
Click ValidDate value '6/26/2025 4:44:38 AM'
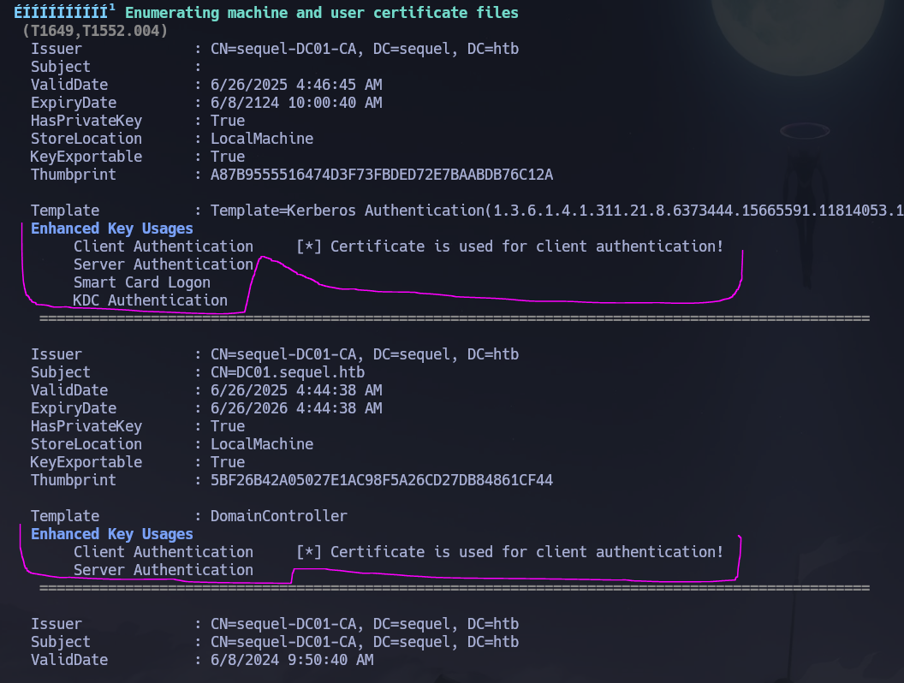click(295, 390)
